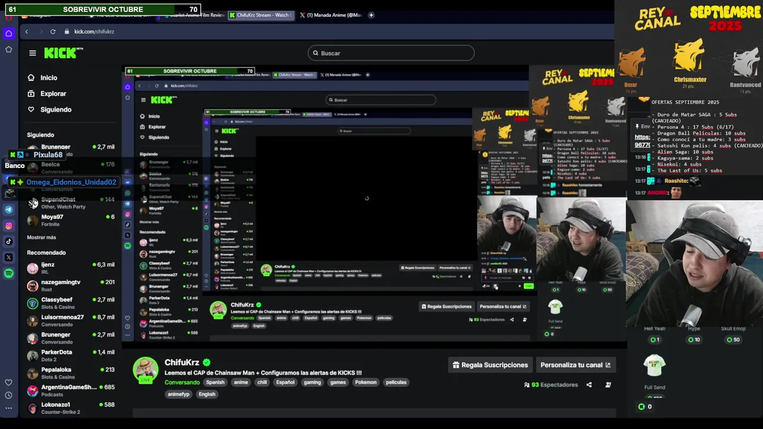Open Telegram in Opera sidebar

coord(8,210)
